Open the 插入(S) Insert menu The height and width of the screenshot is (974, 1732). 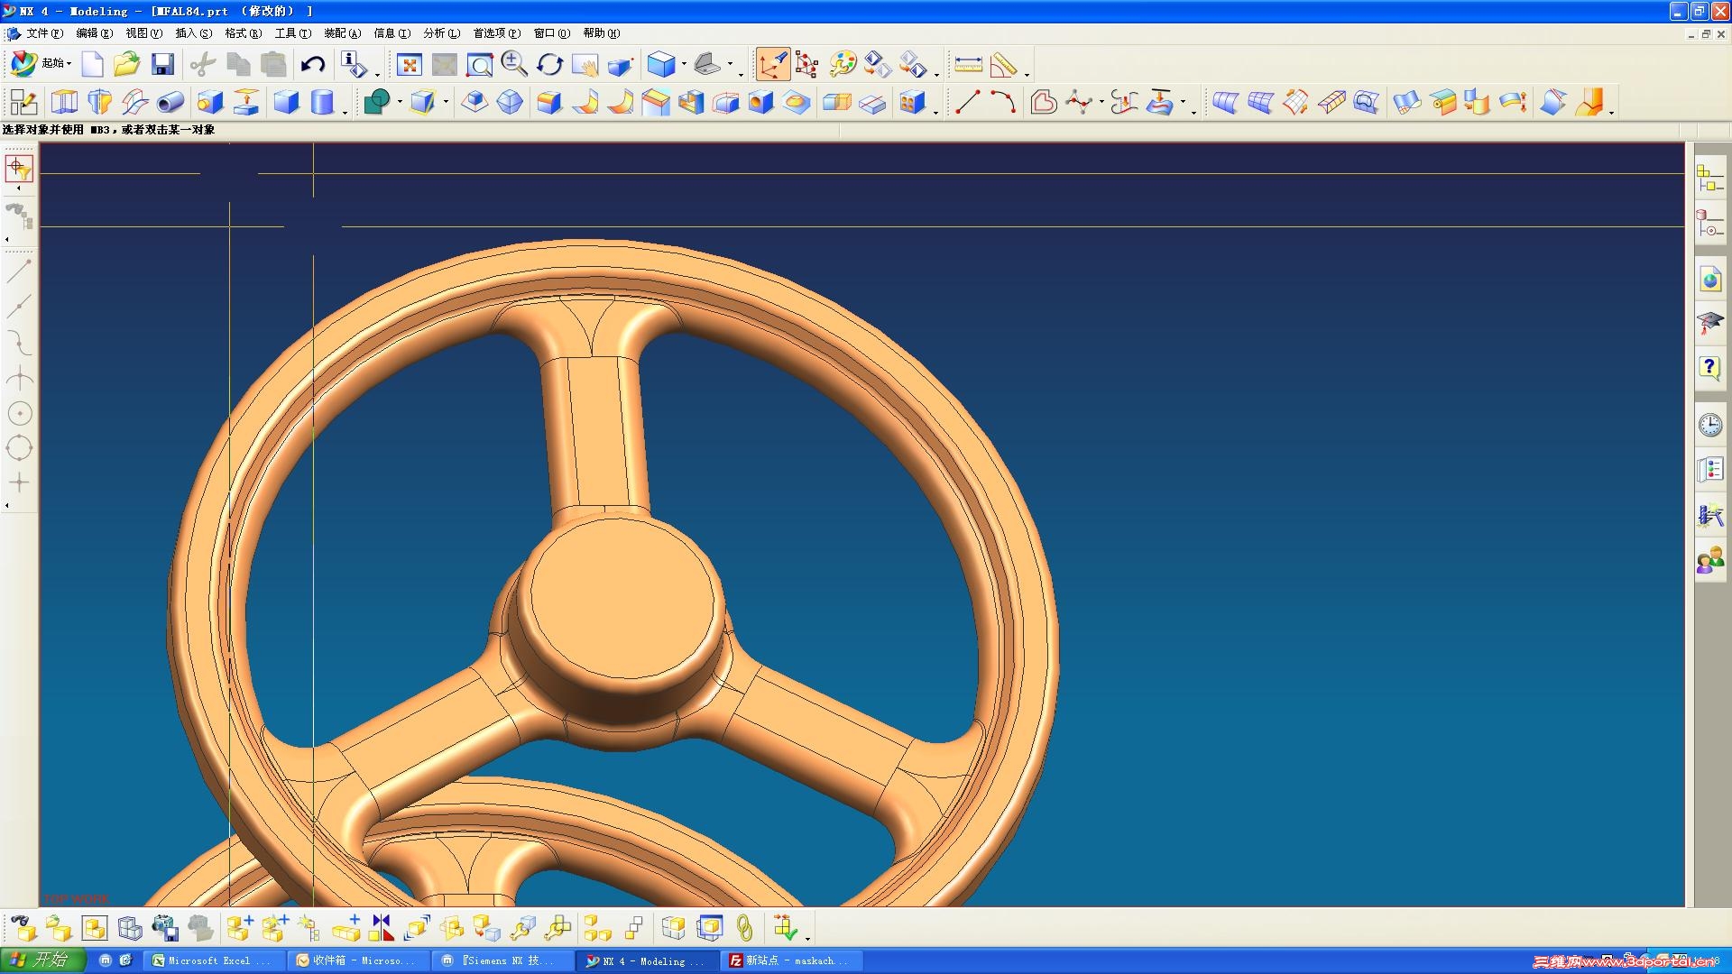[x=193, y=33]
